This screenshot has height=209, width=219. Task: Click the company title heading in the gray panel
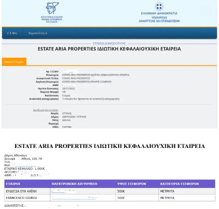(109, 49)
